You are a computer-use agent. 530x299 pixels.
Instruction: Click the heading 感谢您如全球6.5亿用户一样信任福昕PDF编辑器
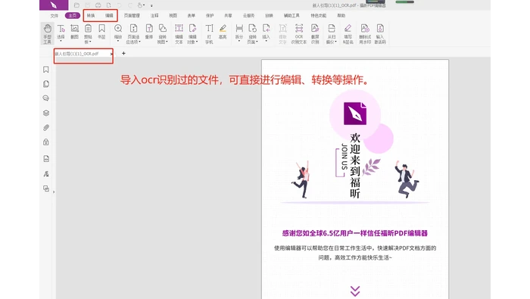pos(355,233)
